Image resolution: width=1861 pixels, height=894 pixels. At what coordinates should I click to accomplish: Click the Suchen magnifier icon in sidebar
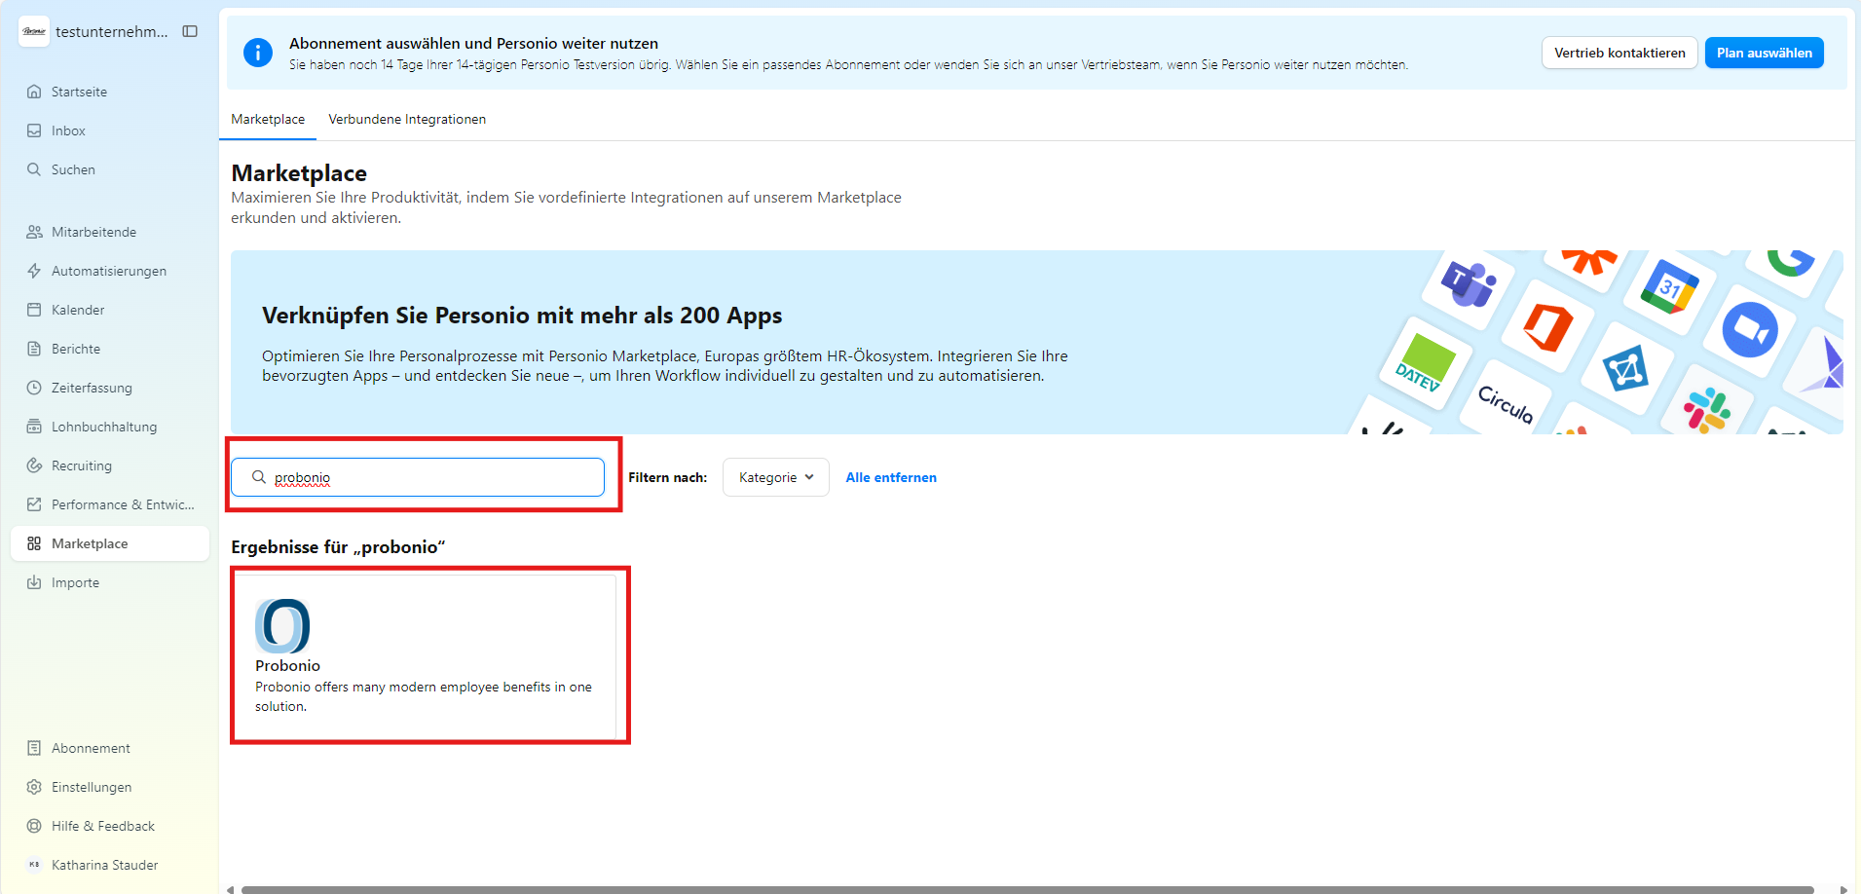34,169
